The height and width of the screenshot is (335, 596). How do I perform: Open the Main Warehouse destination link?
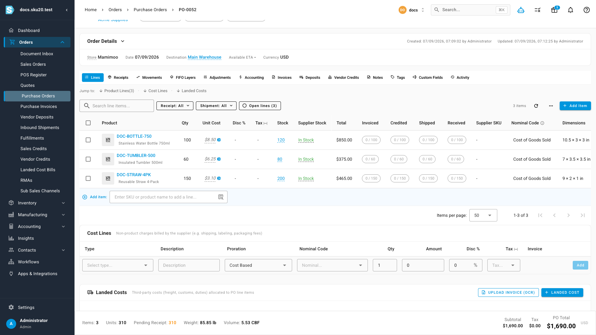click(x=205, y=57)
